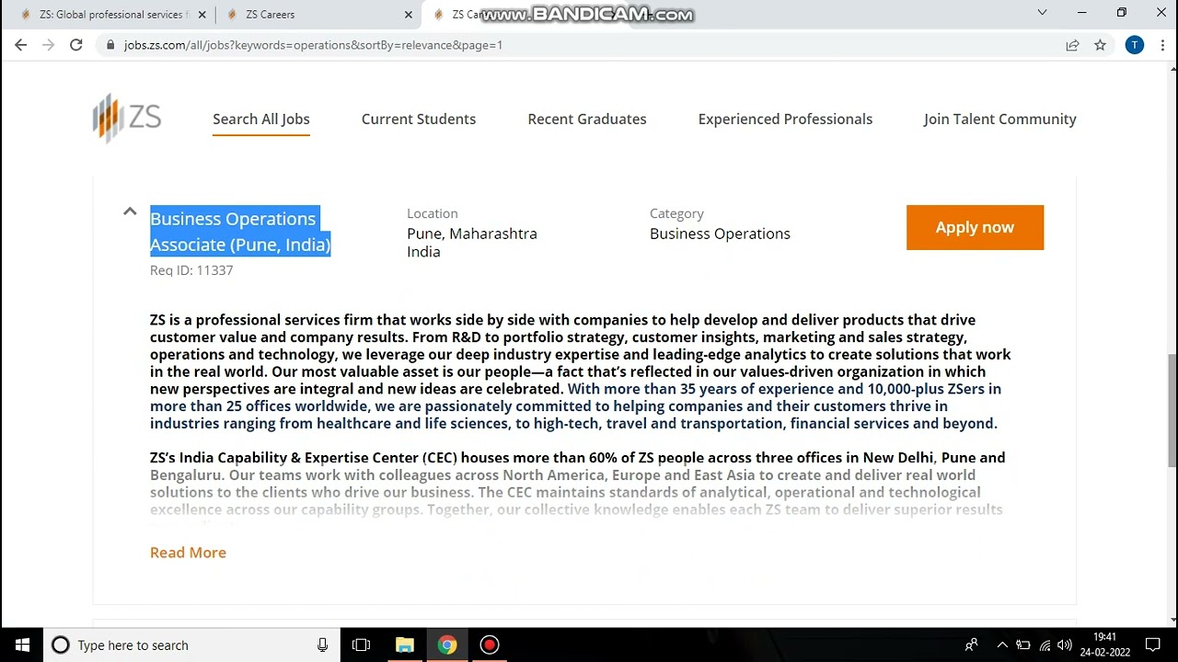This screenshot has height=662, width=1178.
Task: View site information lock icon
Action: 110,44
